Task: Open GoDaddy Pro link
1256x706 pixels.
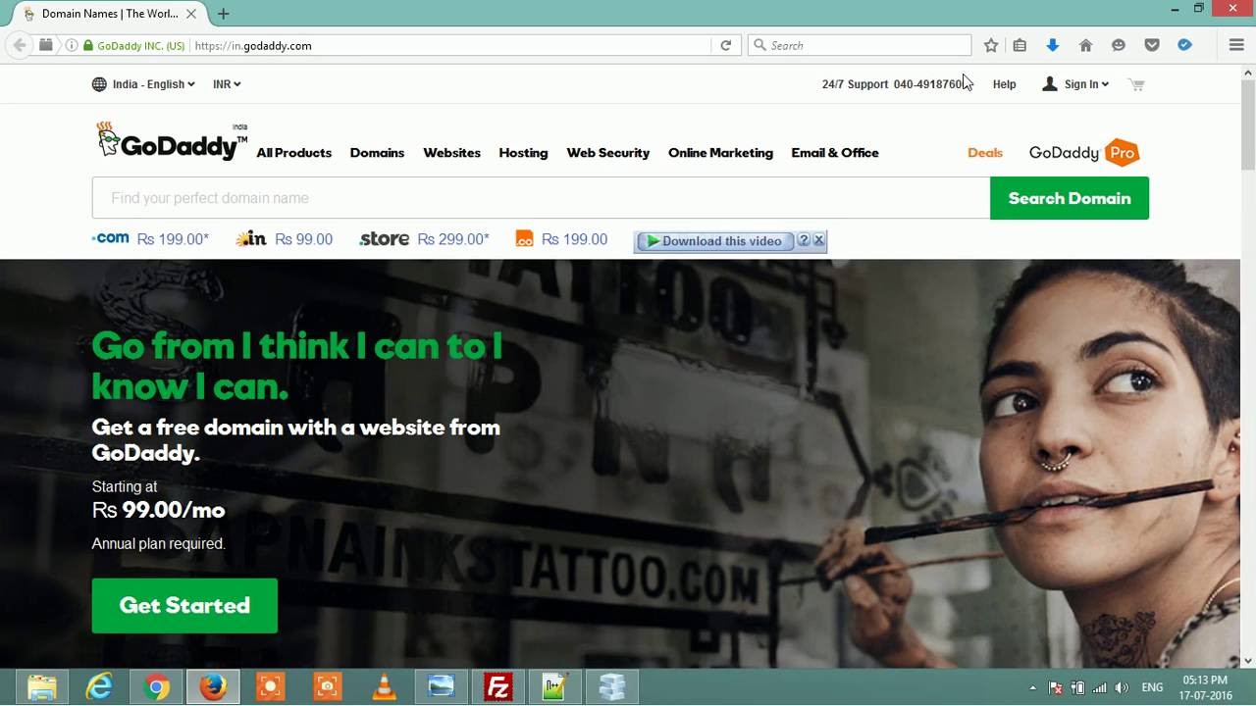Action: (x=1084, y=153)
